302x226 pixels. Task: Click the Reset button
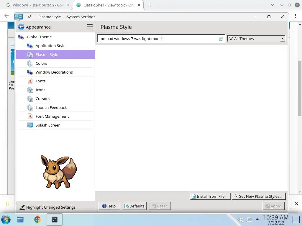coord(160,206)
